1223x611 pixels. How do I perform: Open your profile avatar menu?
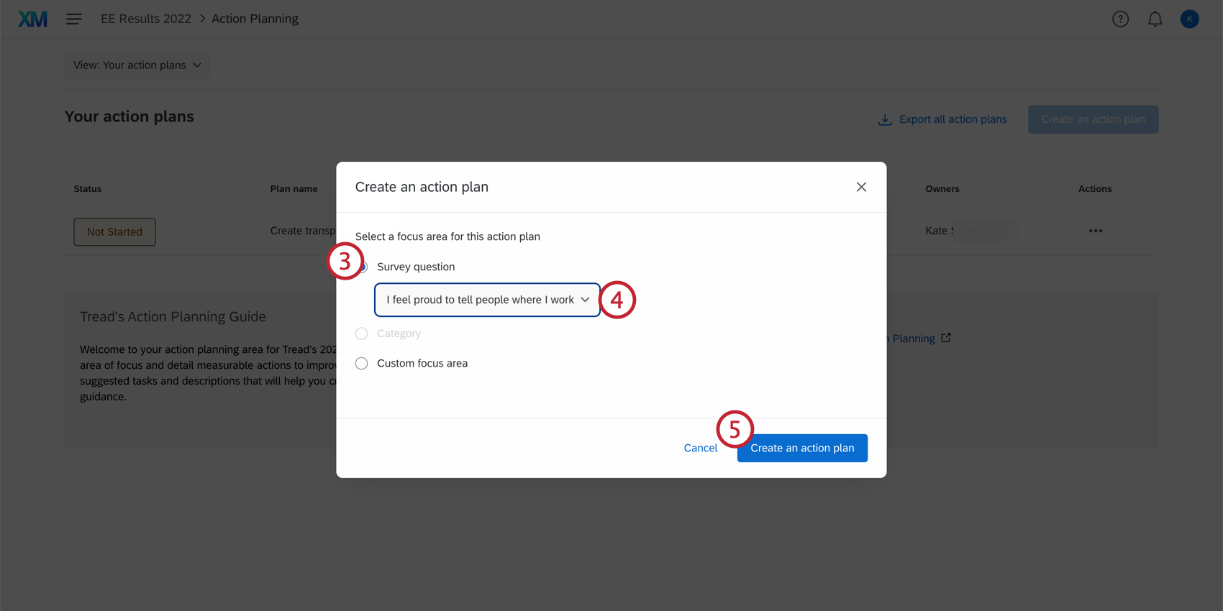[x=1189, y=19]
